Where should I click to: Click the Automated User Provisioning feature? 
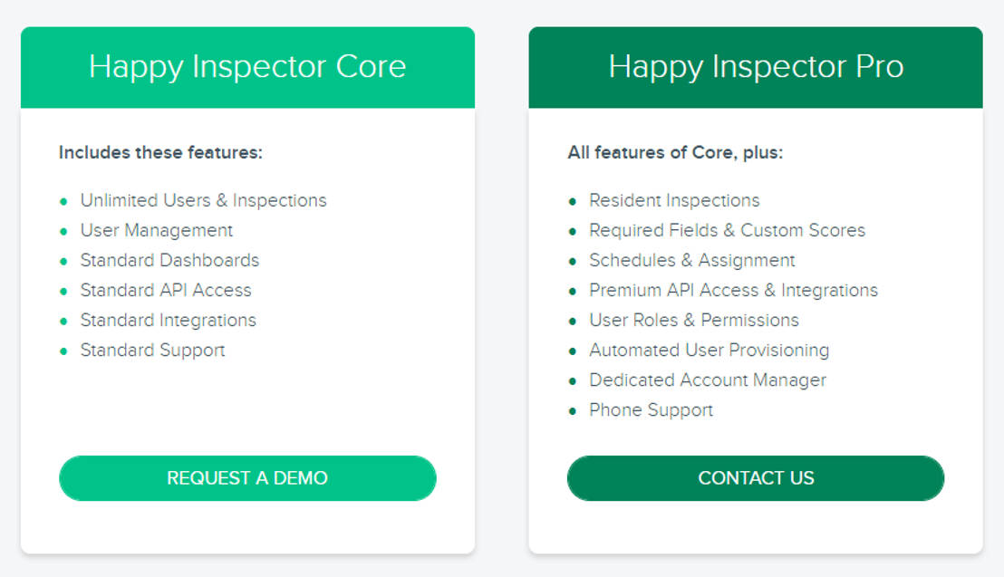[x=710, y=350]
